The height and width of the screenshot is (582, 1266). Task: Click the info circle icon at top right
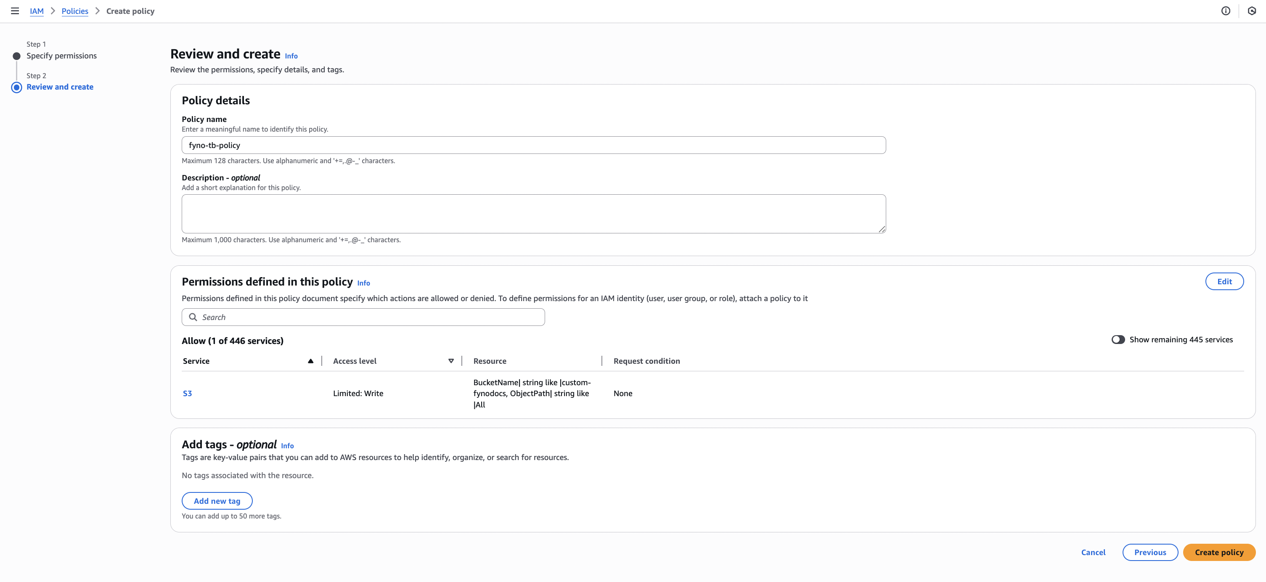point(1226,11)
